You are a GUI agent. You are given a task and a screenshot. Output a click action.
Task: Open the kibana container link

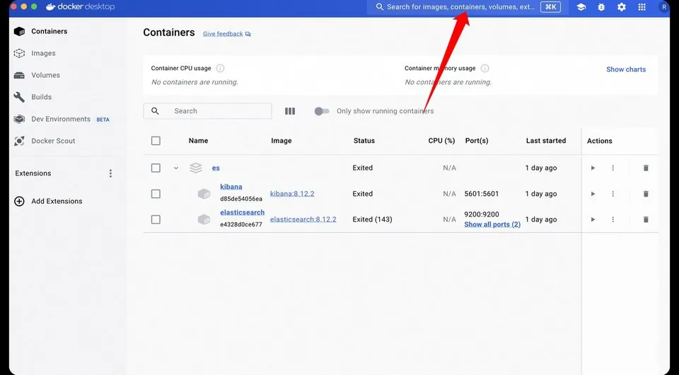231,187
